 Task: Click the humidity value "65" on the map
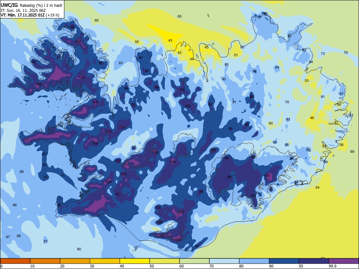179,16
